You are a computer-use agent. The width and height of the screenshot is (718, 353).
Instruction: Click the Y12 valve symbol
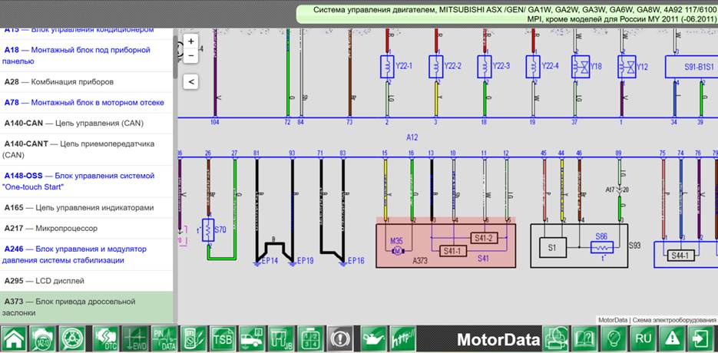(x=627, y=67)
